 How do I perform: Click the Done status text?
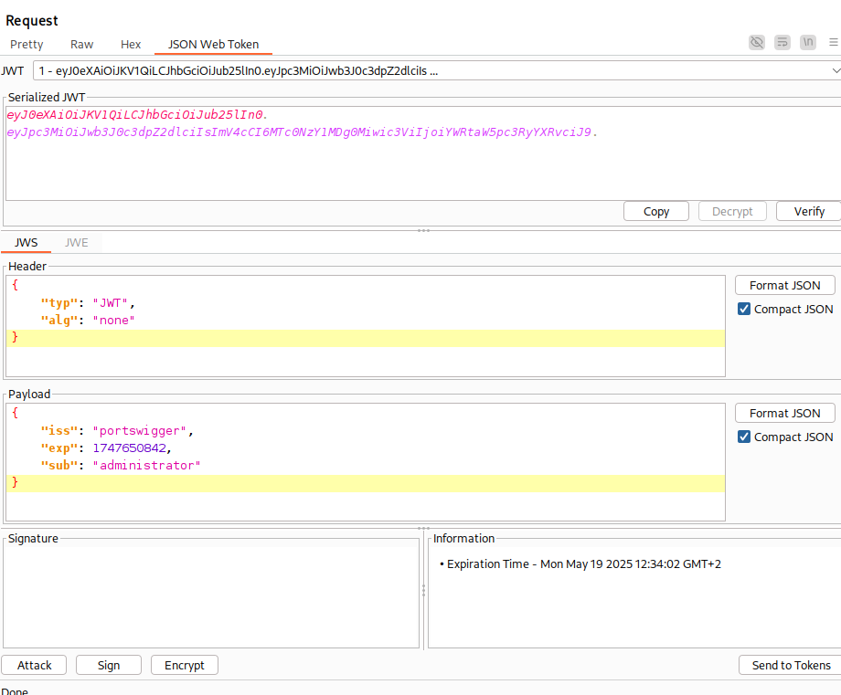click(x=15, y=690)
